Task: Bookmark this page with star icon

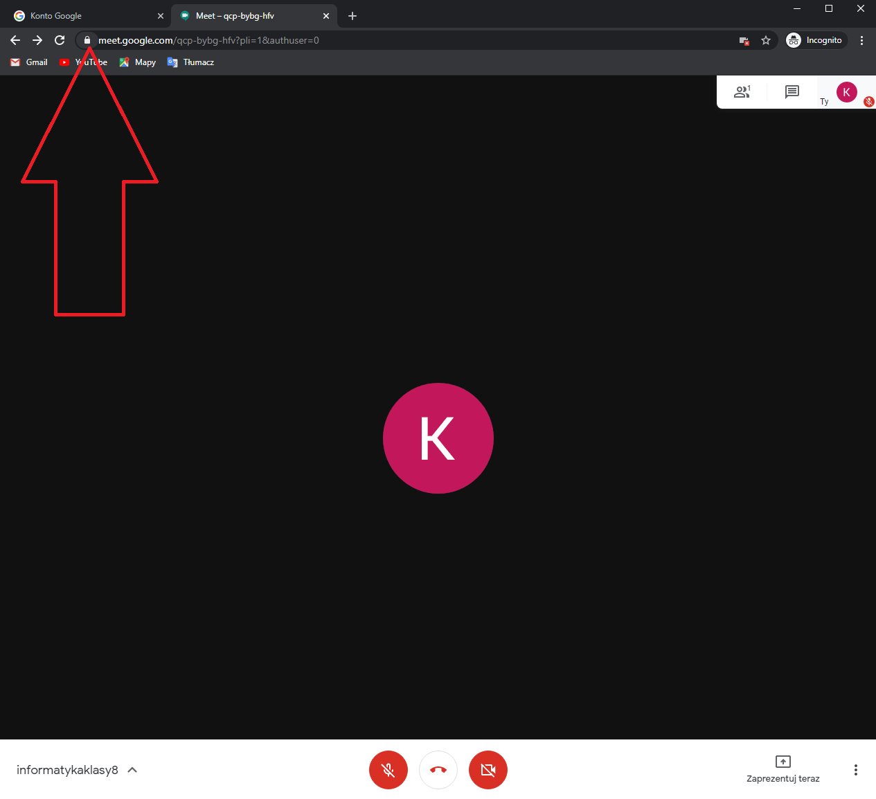Action: [766, 40]
